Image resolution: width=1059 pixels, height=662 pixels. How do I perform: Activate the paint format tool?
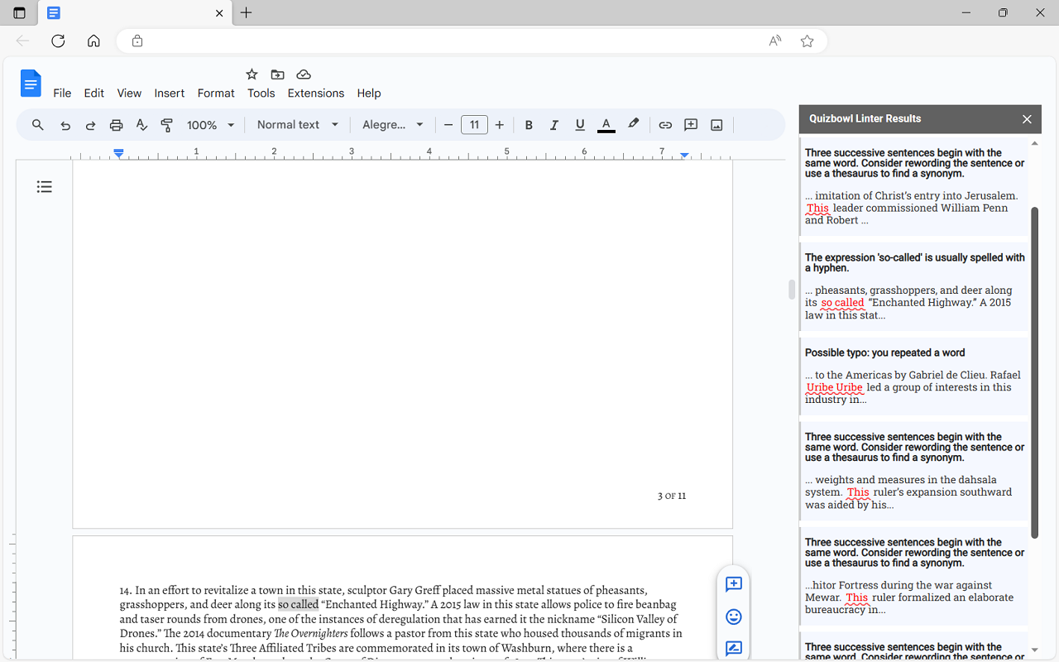[x=167, y=125]
